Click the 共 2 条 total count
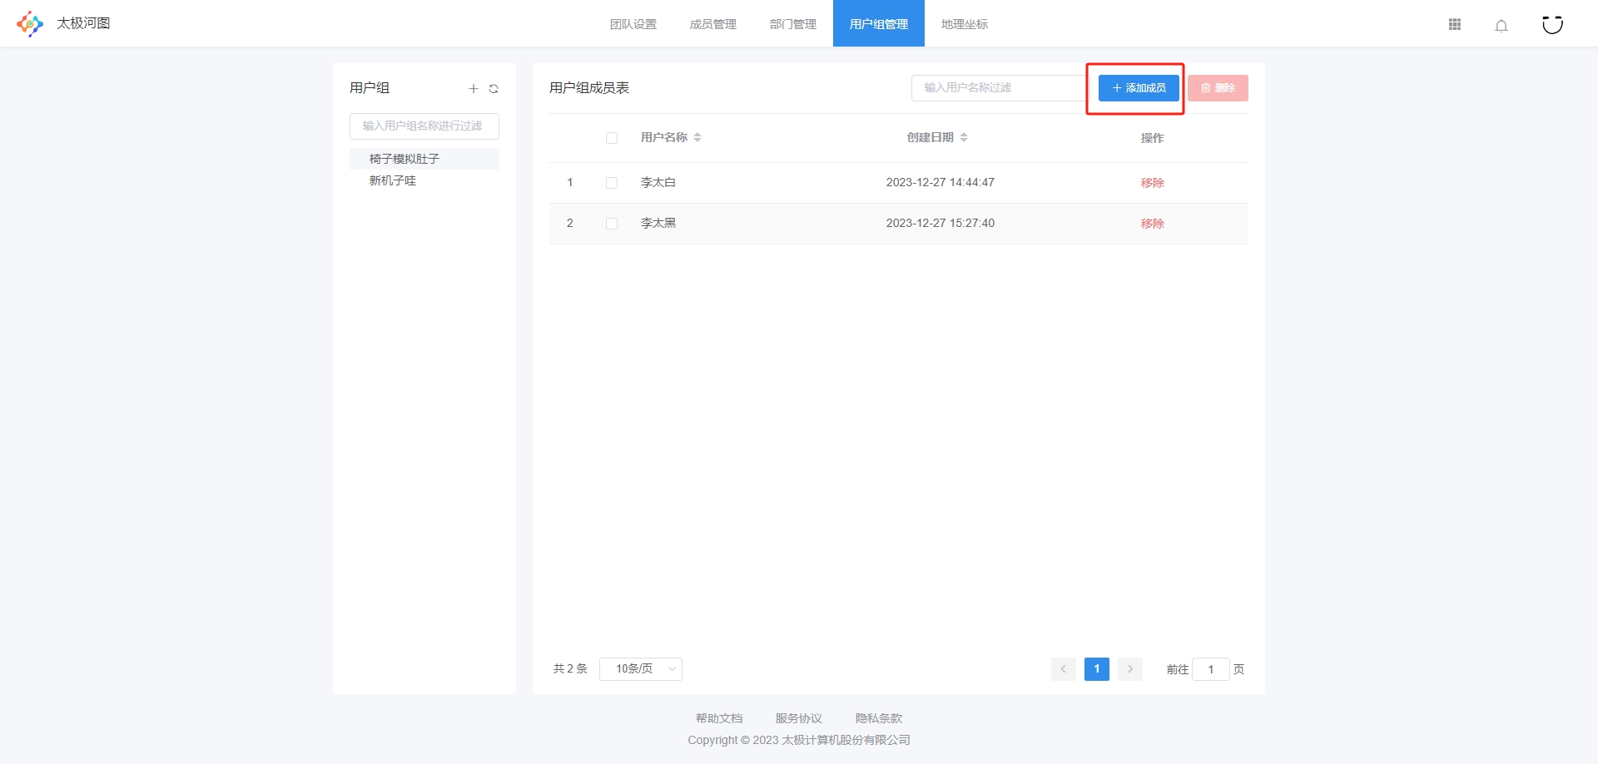Image resolution: width=1598 pixels, height=764 pixels. pos(571,669)
